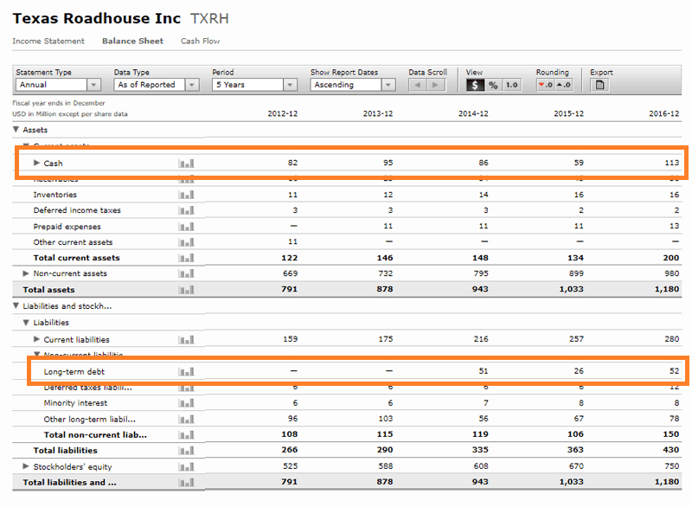The image size is (692, 507).
Task: Show chart for Other long-term liabilities row
Action: coord(186,420)
